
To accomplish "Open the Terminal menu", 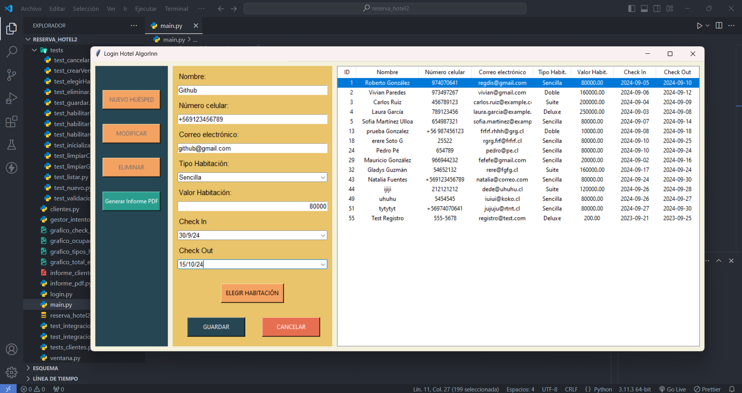I will click(x=176, y=8).
